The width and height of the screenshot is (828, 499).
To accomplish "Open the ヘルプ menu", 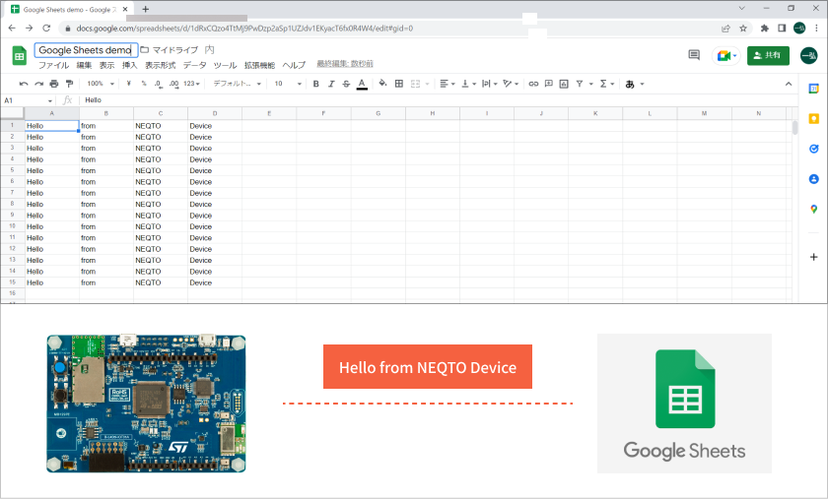I will point(294,65).
